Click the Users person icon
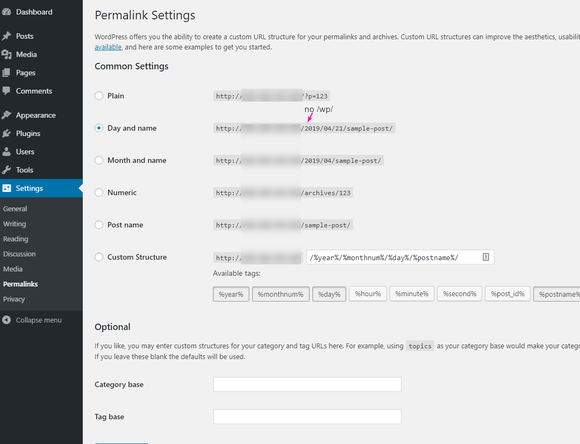 point(6,152)
